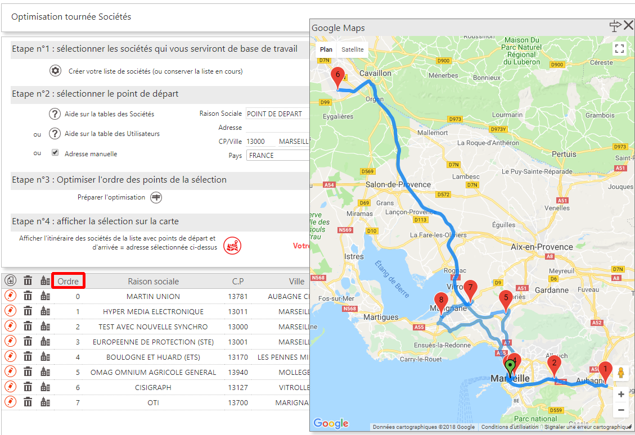Click map marker number 2 east of Marseille
This screenshot has width=635, height=435.
click(554, 366)
